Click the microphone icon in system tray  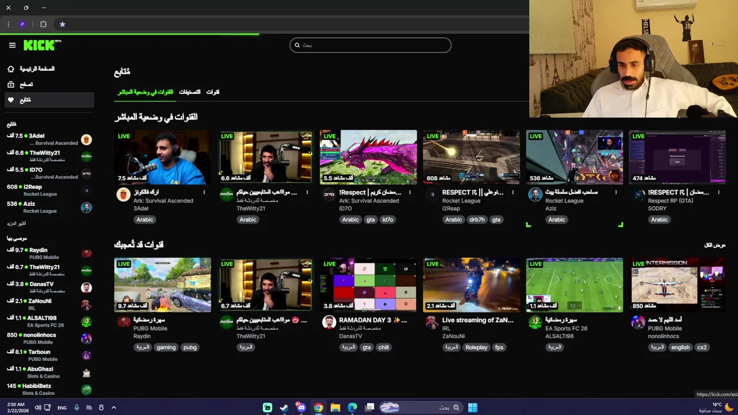[77, 408]
